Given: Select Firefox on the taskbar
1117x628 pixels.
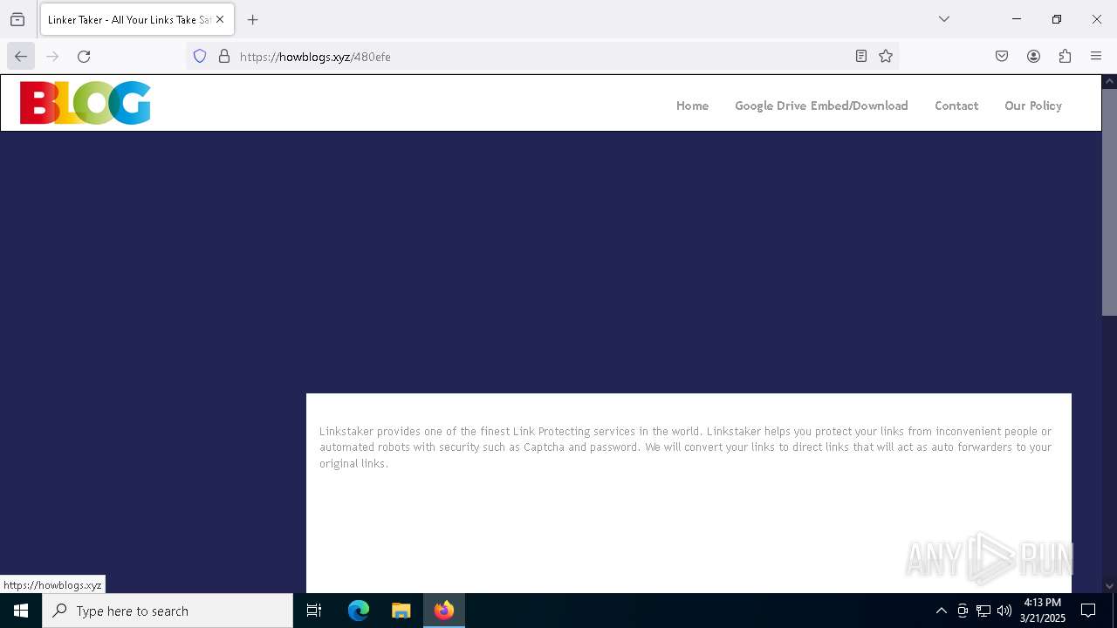Looking at the screenshot, I should click(444, 611).
